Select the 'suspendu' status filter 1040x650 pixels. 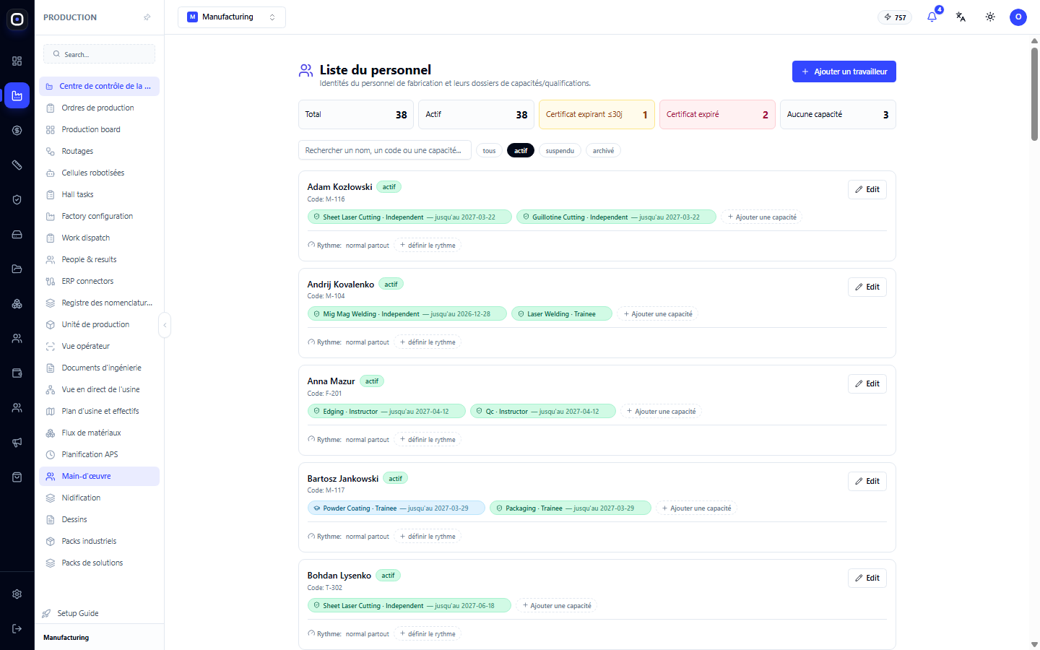point(560,151)
